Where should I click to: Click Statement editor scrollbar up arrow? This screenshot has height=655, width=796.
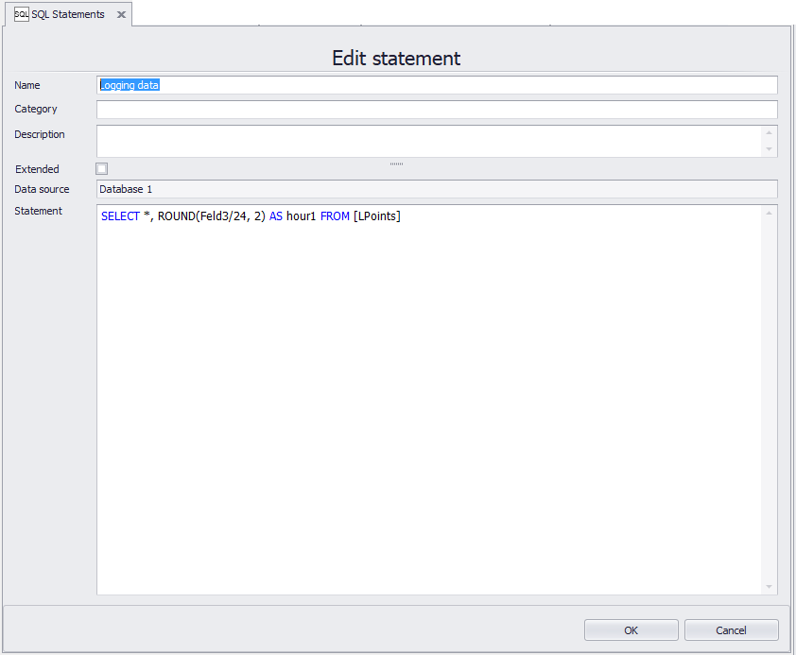tap(770, 213)
